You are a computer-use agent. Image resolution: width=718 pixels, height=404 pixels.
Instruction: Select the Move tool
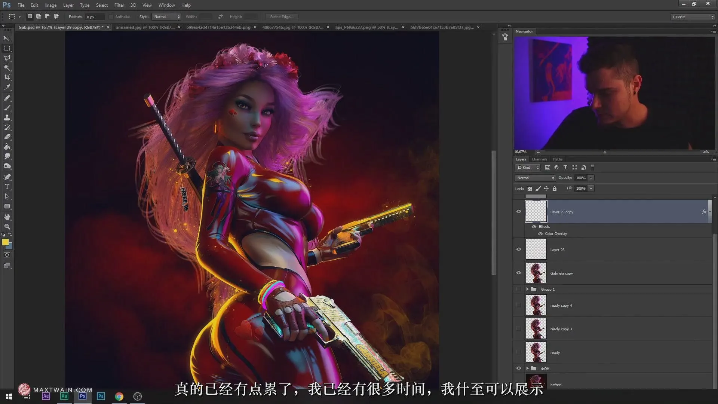[7, 38]
